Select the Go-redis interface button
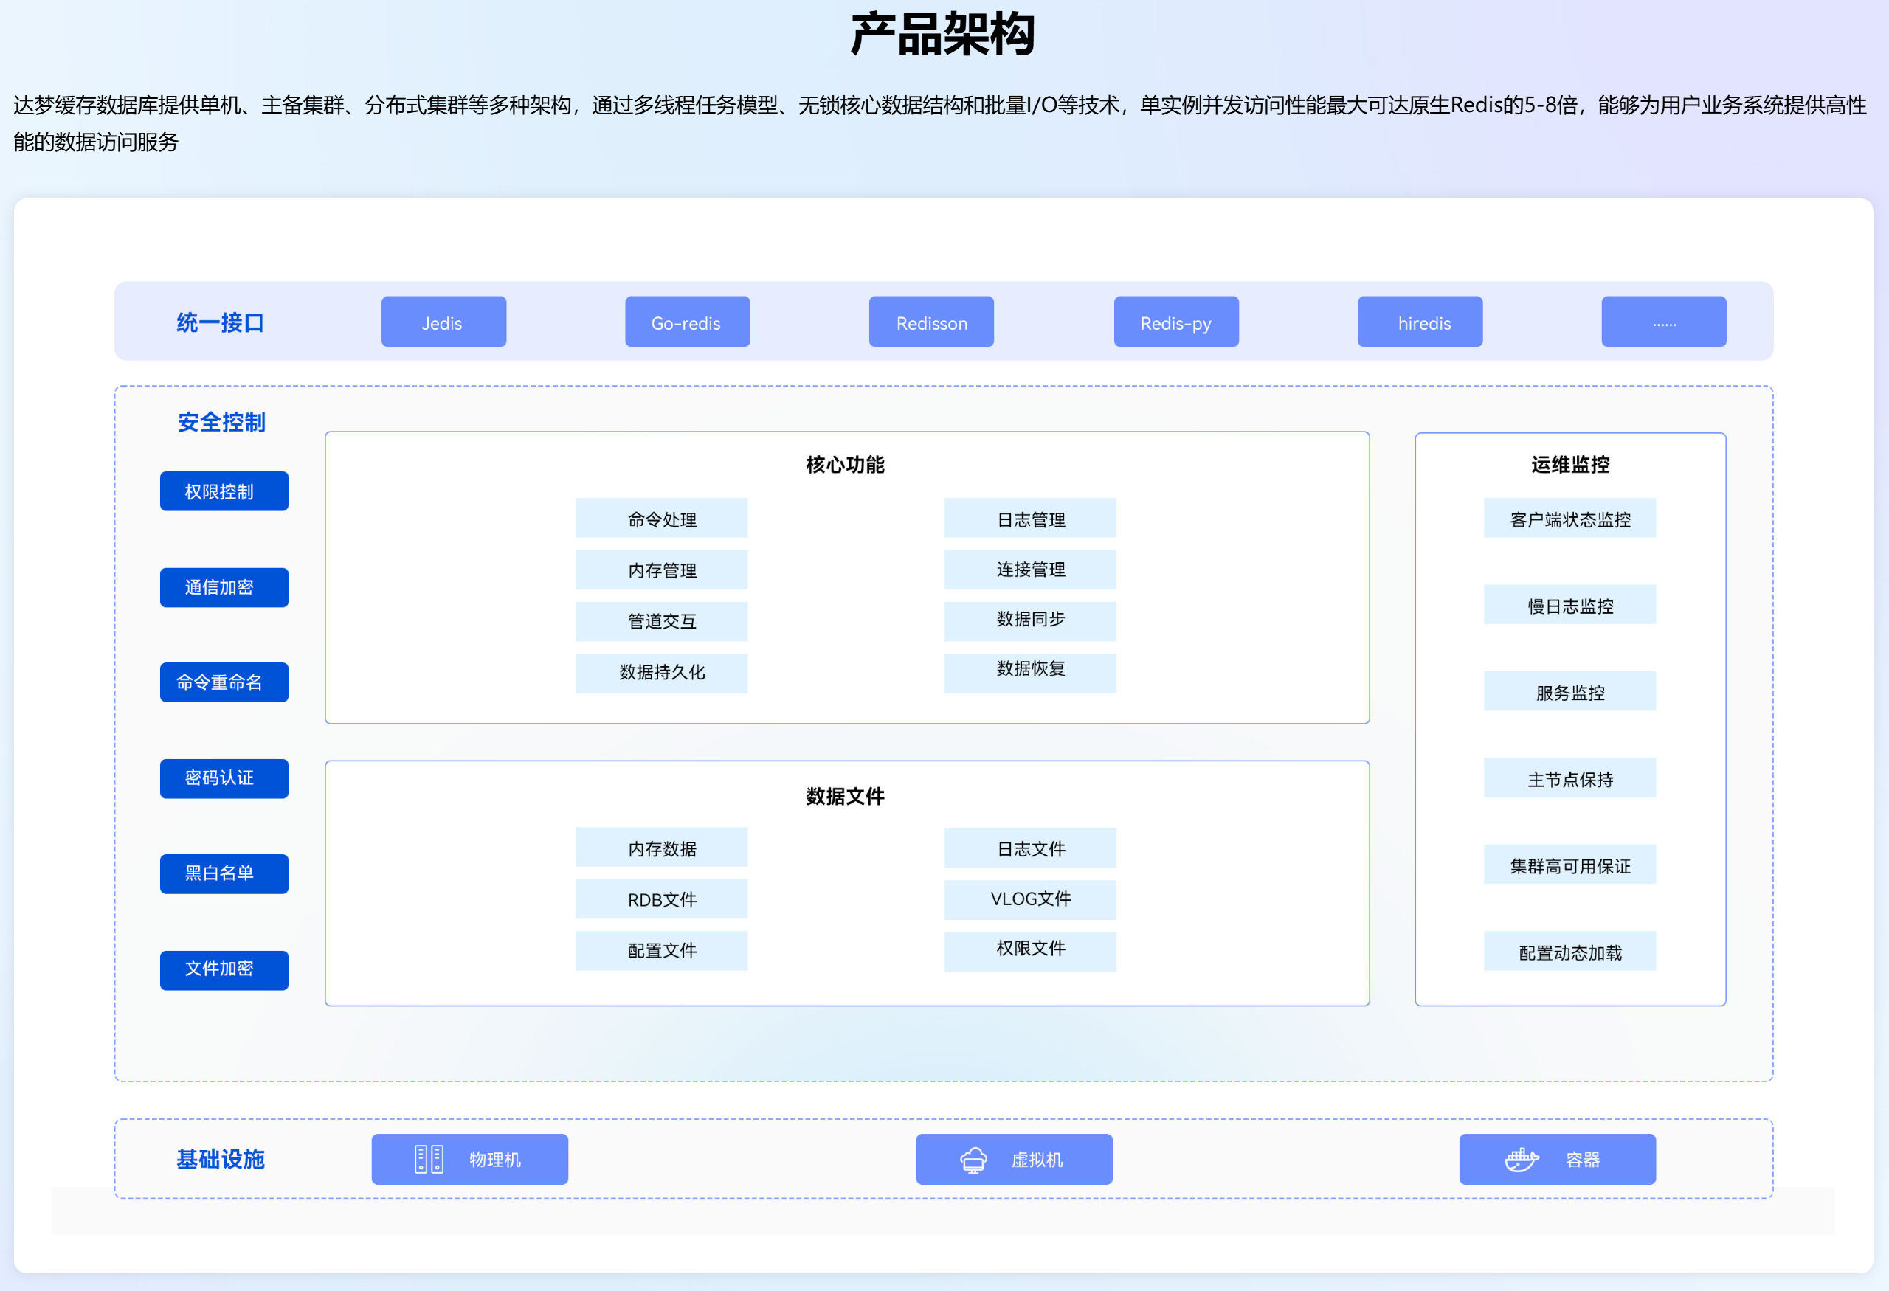 (688, 322)
